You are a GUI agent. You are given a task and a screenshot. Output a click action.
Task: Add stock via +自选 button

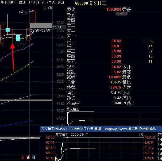click(x=51, y=2)
